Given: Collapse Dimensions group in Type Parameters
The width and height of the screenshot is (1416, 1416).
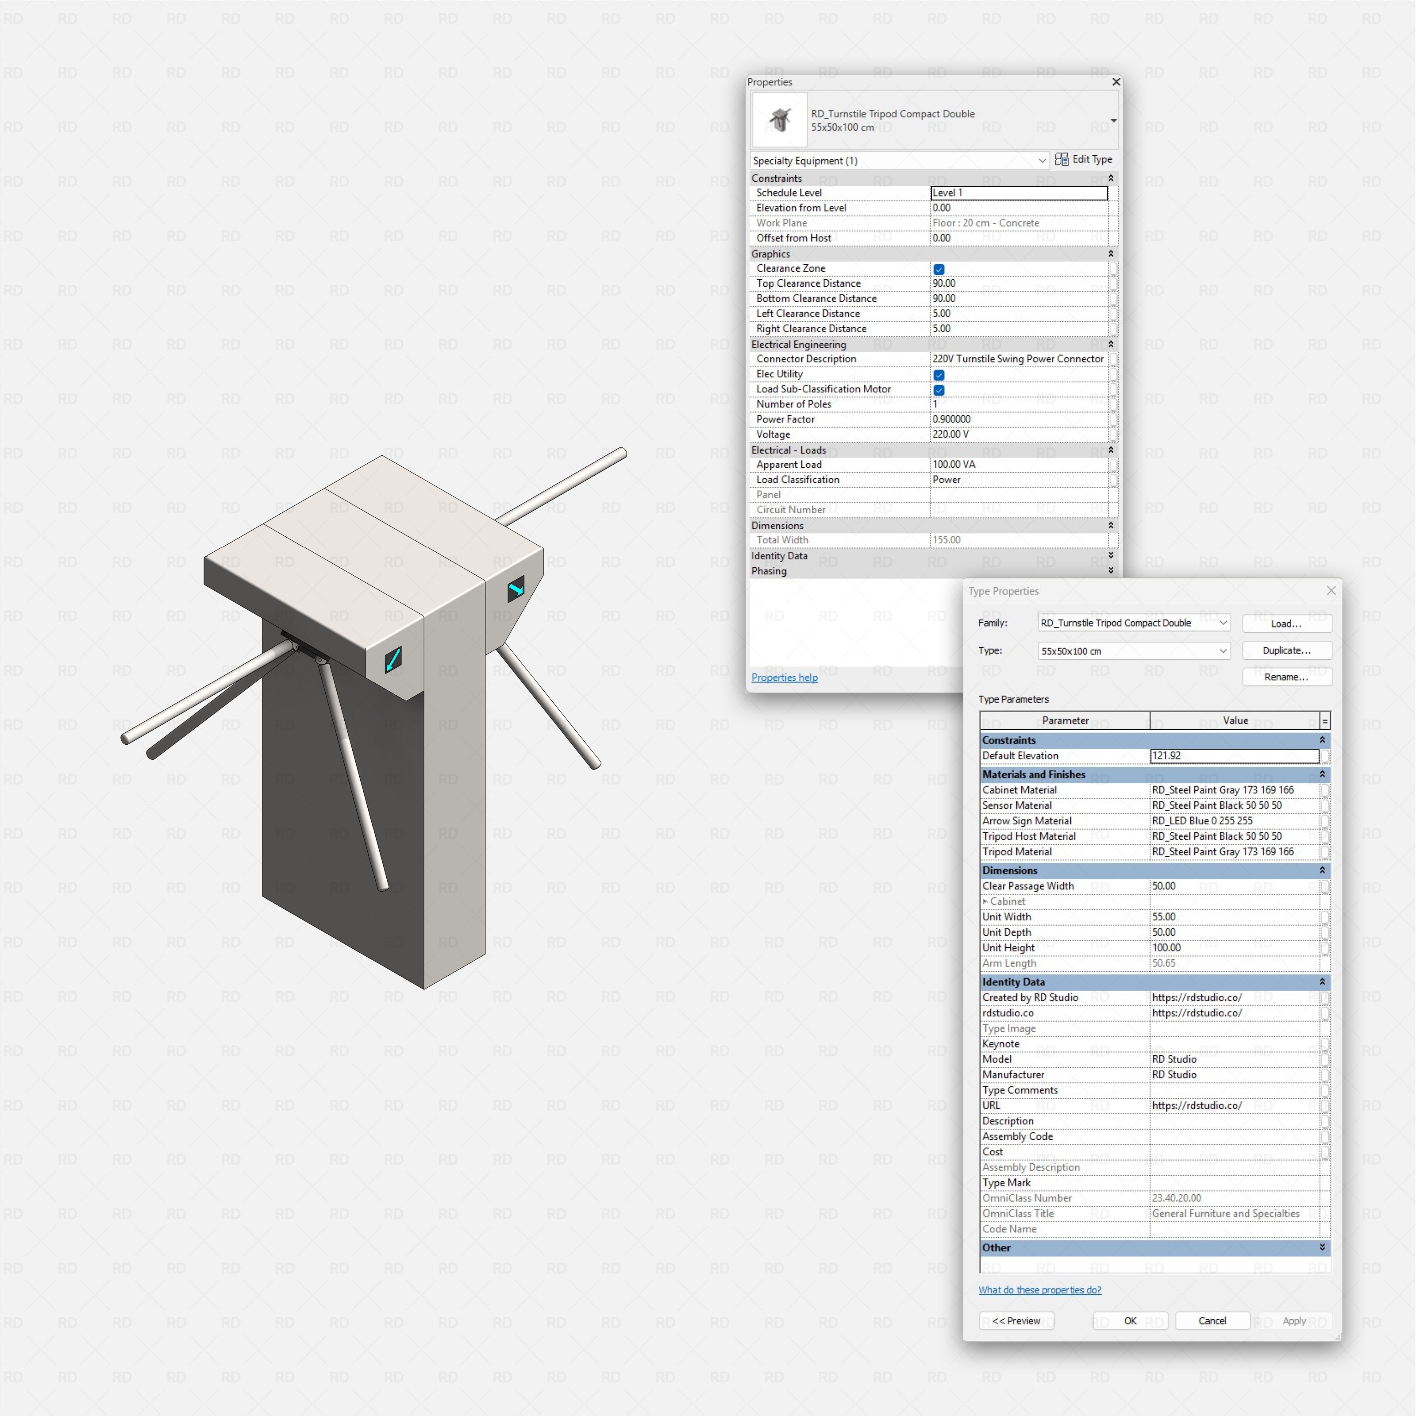Looking at the screenshot, I should [1322, 871].
